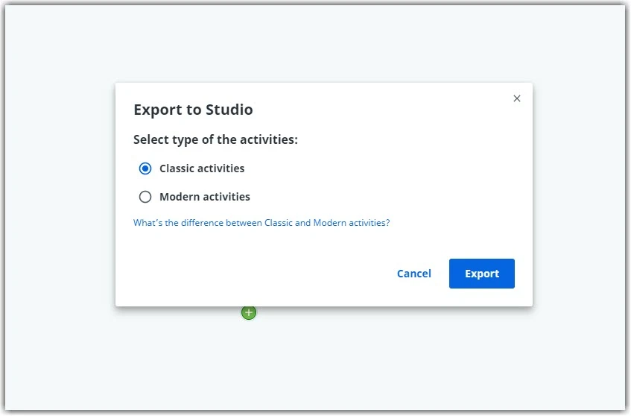
Task: Keep Classic as the activity type
Action: point(145,168)
